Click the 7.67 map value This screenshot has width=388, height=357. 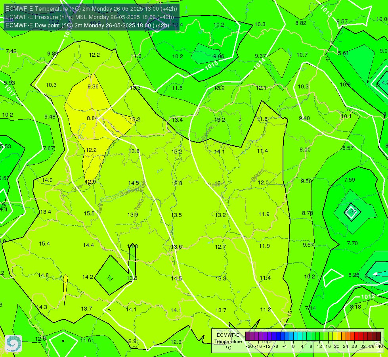pos(48,148)
